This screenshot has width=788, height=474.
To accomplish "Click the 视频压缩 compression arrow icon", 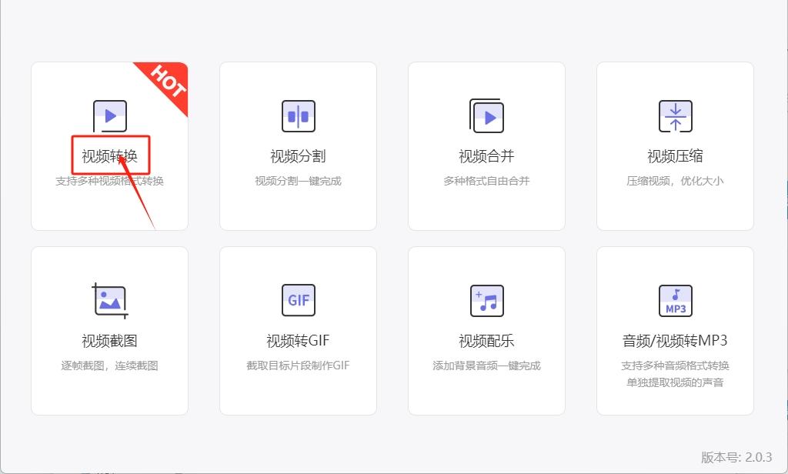I will tap(675, 116).
